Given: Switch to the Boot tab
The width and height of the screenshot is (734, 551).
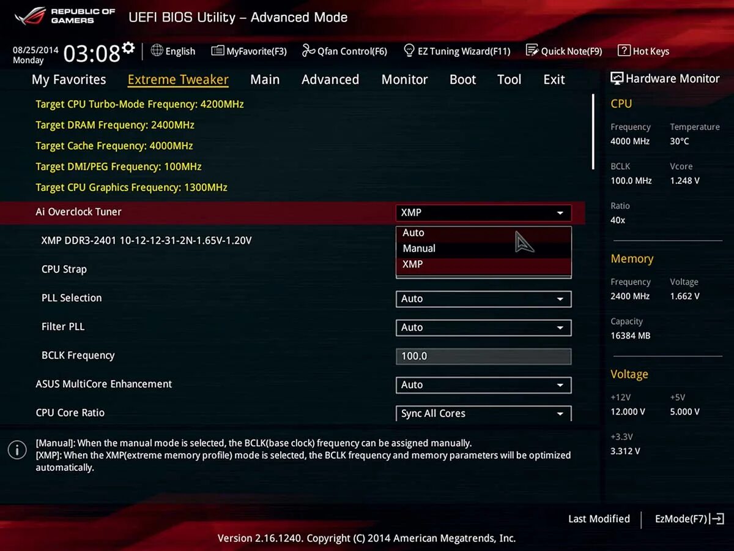Looking at the screenshot, I should point(462,80).
